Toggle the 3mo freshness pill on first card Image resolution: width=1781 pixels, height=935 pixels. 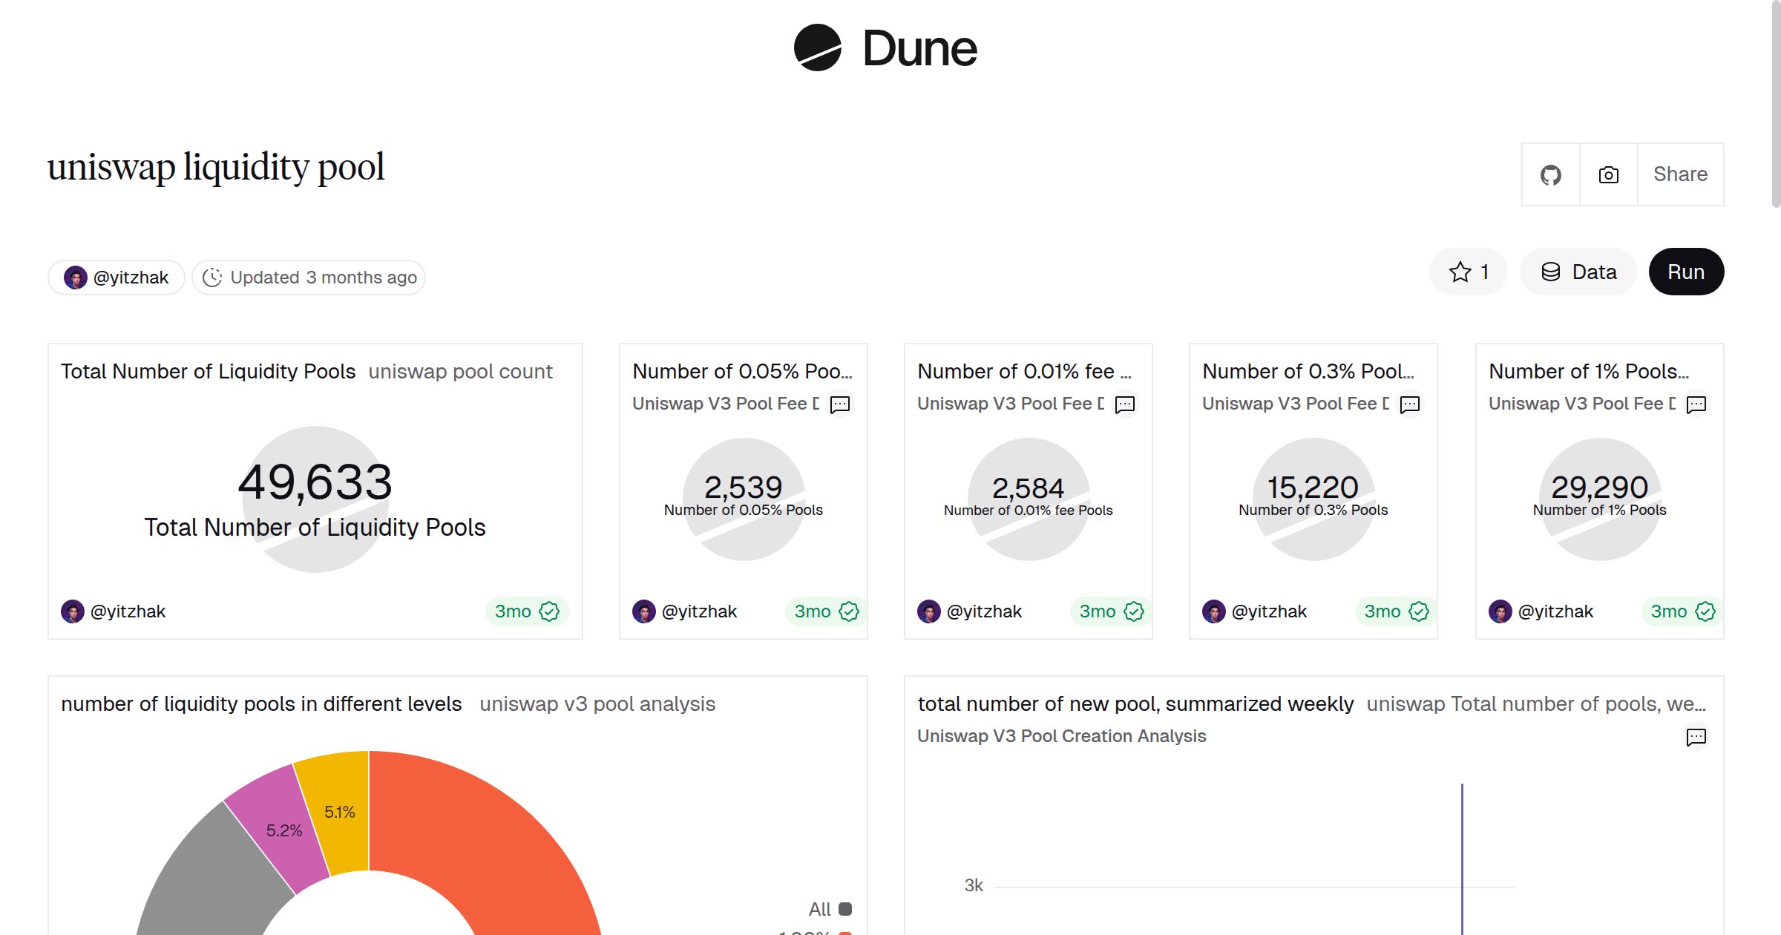(526, 611)
